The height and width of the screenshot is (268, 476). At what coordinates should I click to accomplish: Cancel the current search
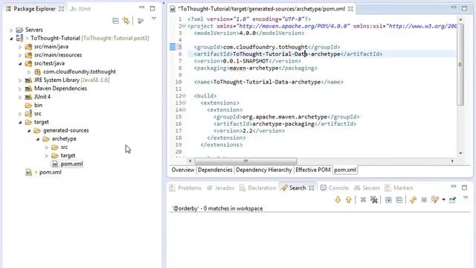(x=424, y=200)
